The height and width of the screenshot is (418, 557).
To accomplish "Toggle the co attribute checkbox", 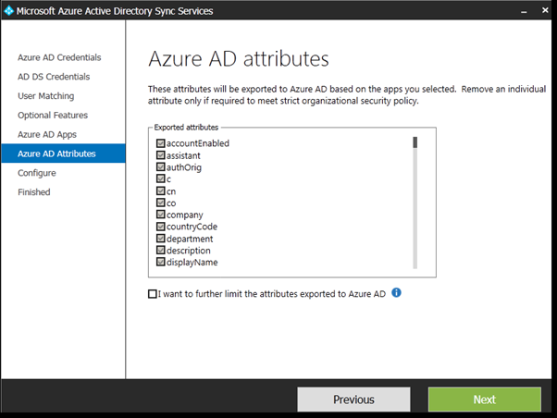I will click(161, 203).
